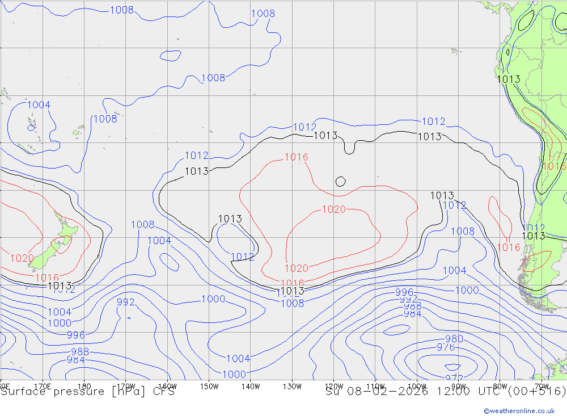Viewport: 567px width, 416px height.
Task: Click the 150W longitude axis label
Action: point(209,386)
